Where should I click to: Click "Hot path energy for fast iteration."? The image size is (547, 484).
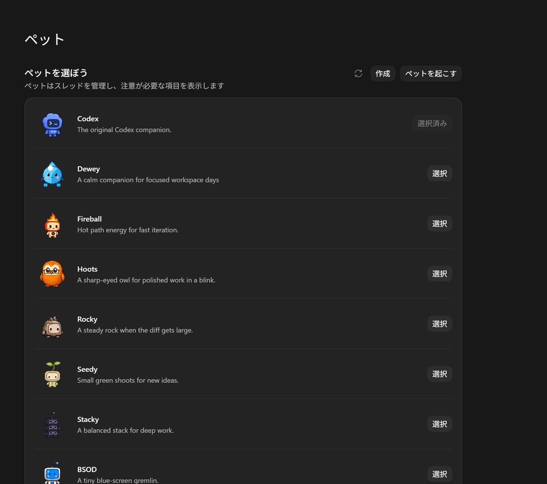128,230
